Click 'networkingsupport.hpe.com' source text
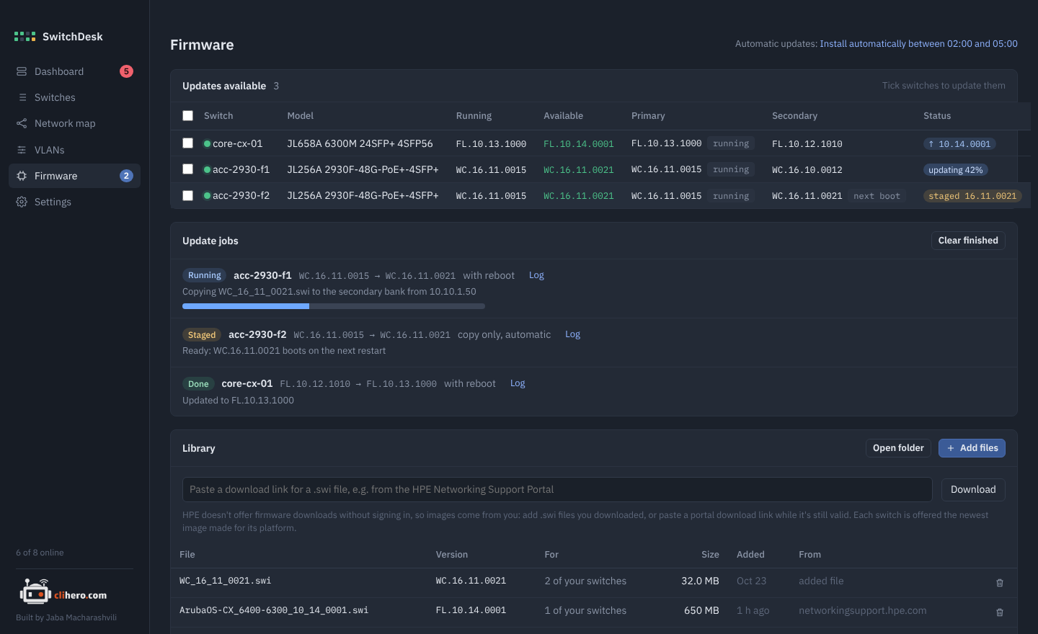The height and width of the screenshot is (634, 1038). click(863, 610)
